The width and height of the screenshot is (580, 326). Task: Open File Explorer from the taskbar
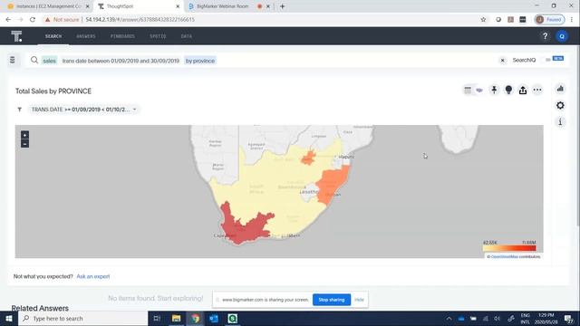point(176,318)
